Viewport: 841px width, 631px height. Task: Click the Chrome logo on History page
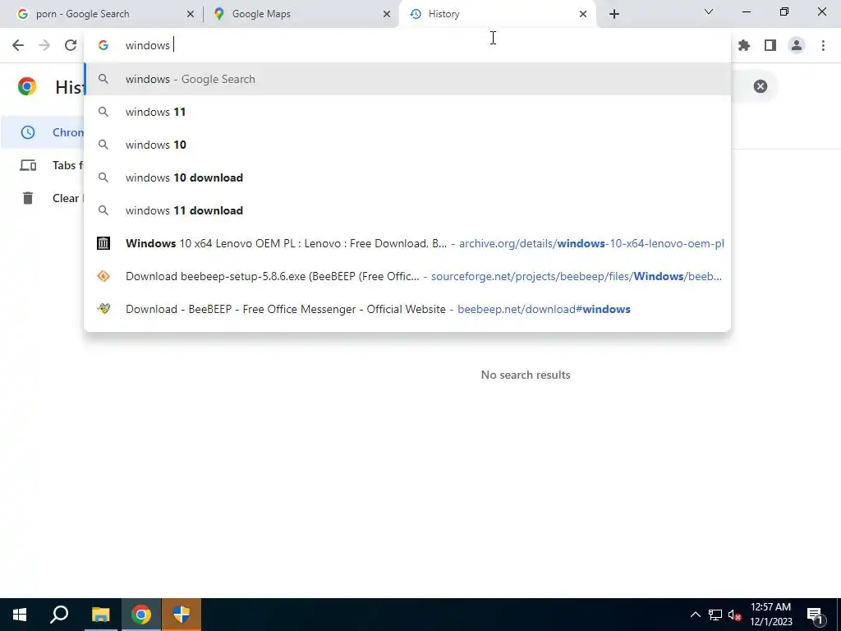(27, 86)
